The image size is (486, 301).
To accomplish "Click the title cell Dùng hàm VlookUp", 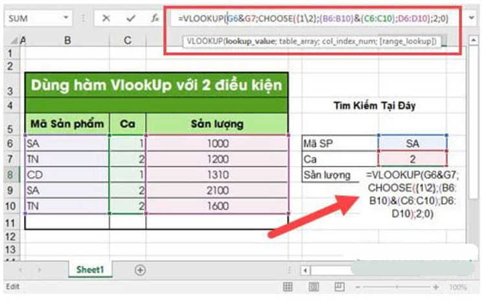I will coord(157,85).
